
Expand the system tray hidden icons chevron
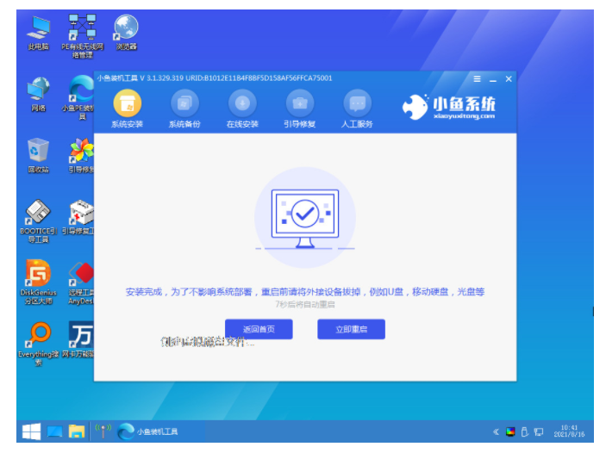click(496, 431)
